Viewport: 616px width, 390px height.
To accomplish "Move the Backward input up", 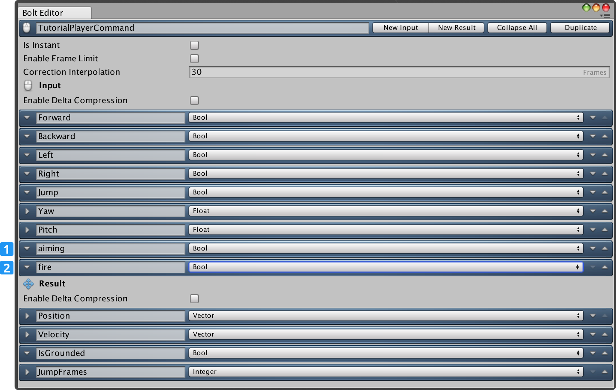I will coord(605,136).
